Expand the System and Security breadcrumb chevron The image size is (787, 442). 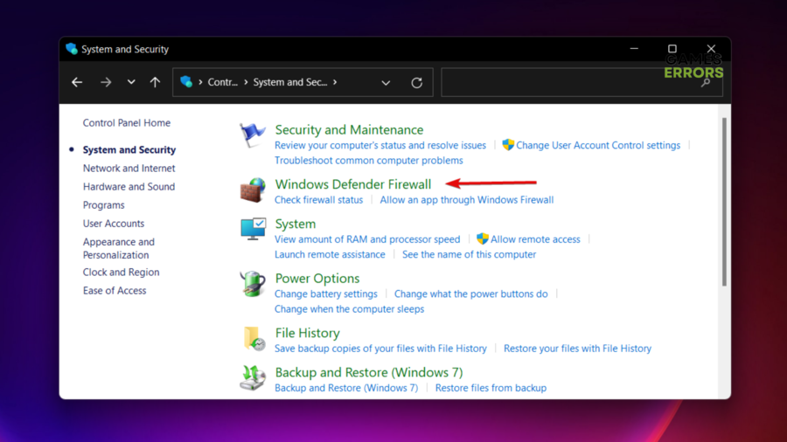(335, 82)
